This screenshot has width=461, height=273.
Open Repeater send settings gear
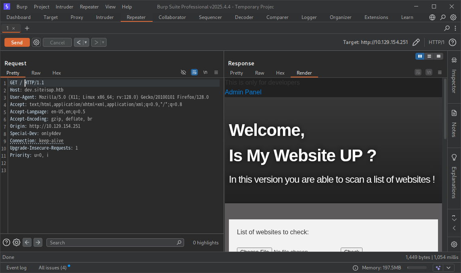point(36,42)
